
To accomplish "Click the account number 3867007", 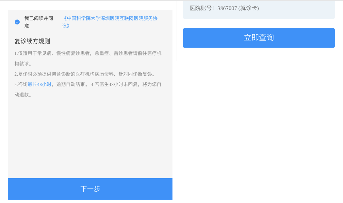I will click(227, 8).
